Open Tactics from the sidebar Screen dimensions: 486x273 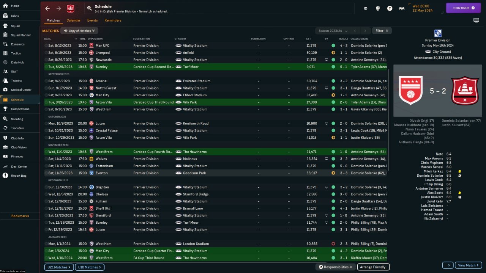16,53
